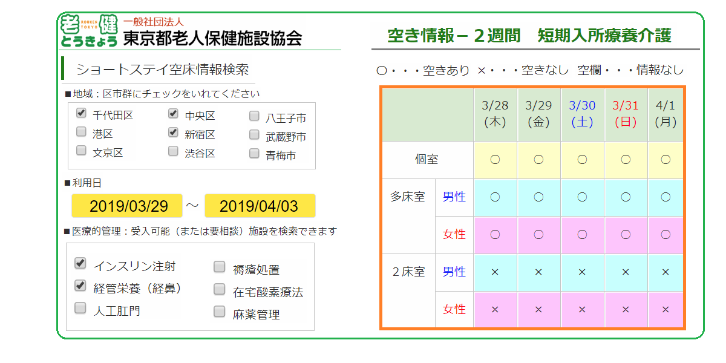Uncheck the 千代田区 checkbox
This screenshot has height=363, width=726.
click(x=80, y=113)
